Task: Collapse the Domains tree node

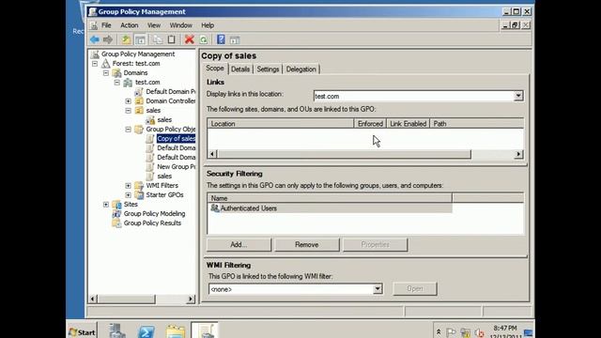Action: point(106,73)
